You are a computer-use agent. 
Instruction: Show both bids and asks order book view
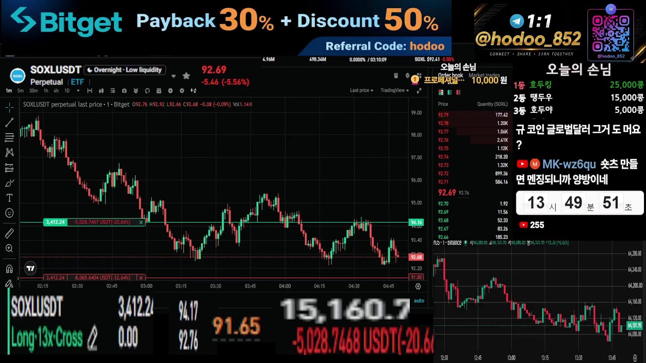441,92
